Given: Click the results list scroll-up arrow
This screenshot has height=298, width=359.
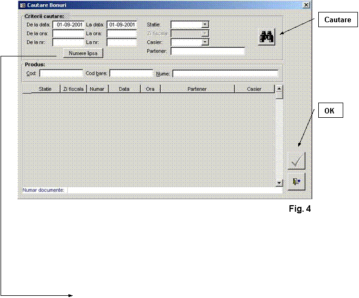Looking at the screenshot, I should (x=279, y=88).
